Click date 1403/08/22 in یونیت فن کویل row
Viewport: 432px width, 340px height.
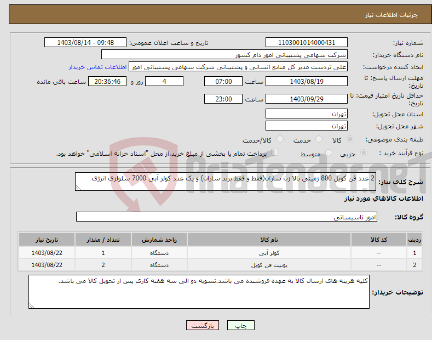tap(47, 265)
